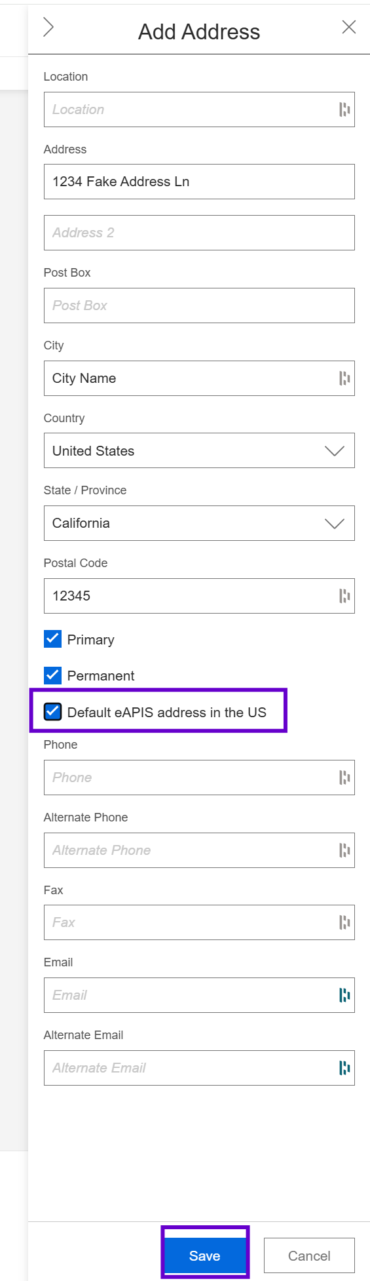
Task: Click the password manager icon in Location field
Action: 344,109
